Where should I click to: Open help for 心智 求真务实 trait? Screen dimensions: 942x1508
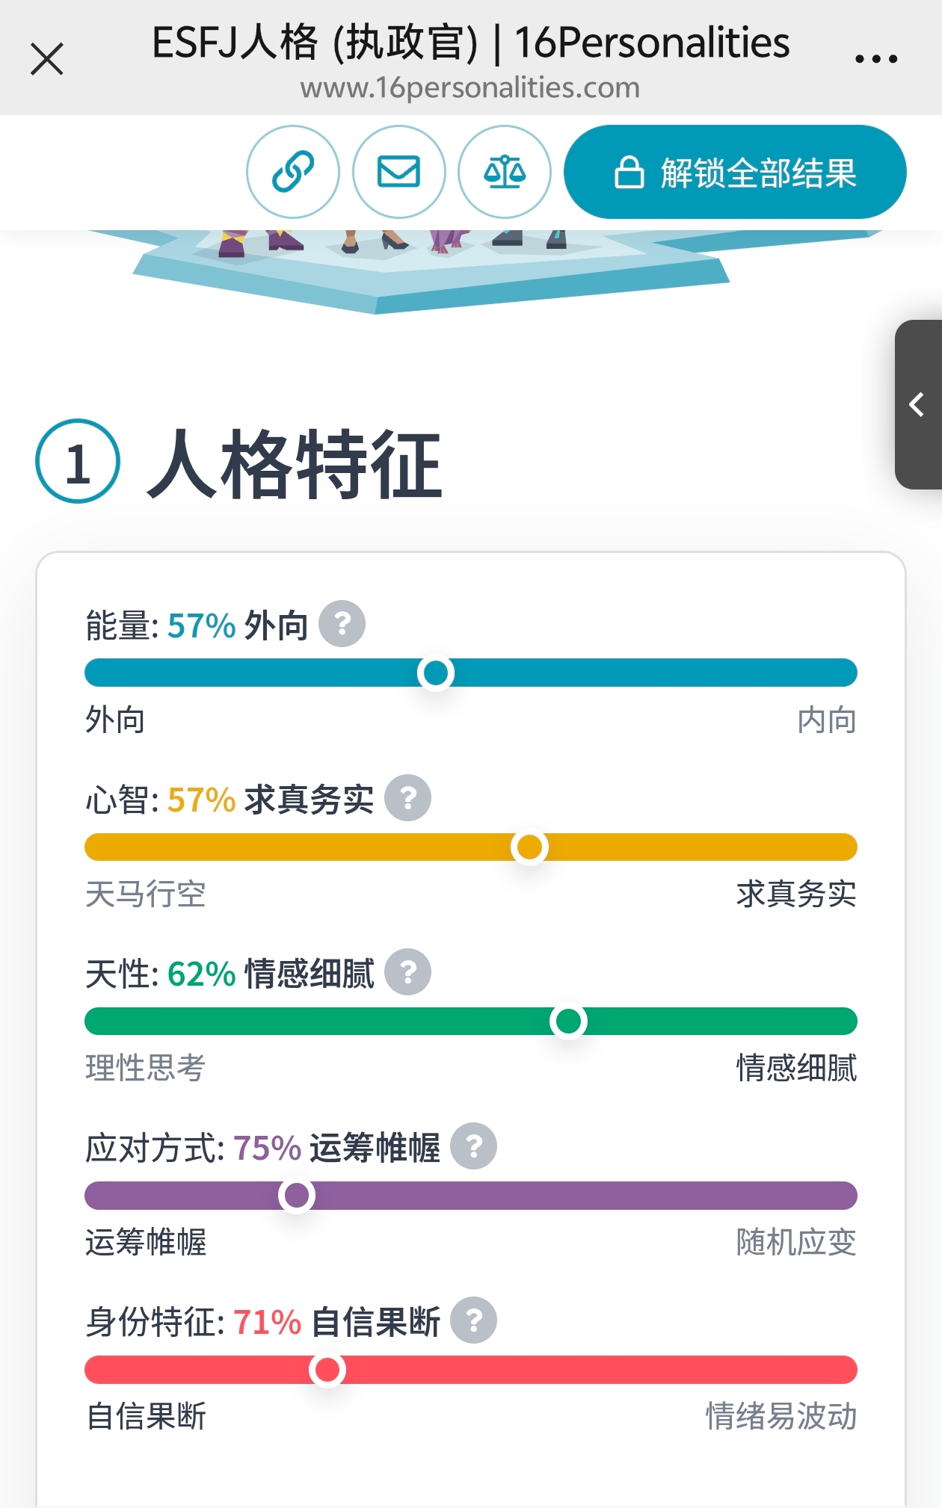[407, 798]
